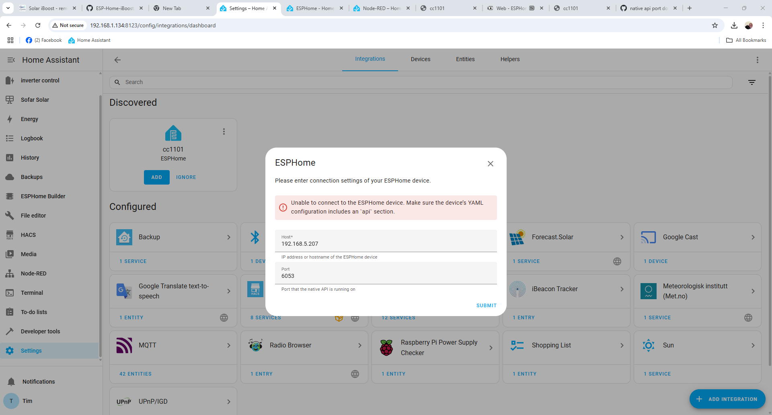Open Home Assistant bookmark

(89, 40)
